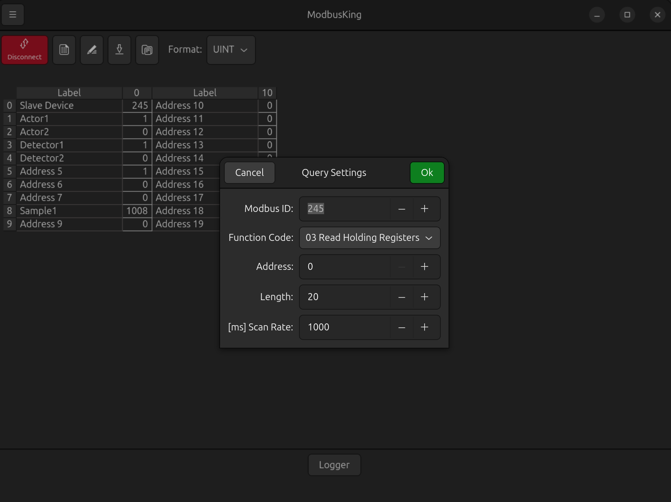Click the stacked folders toolbar icon

coord(147,50)
